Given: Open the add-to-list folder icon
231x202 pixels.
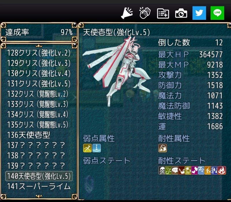Looking at the screenshot, I should (163, 13).
